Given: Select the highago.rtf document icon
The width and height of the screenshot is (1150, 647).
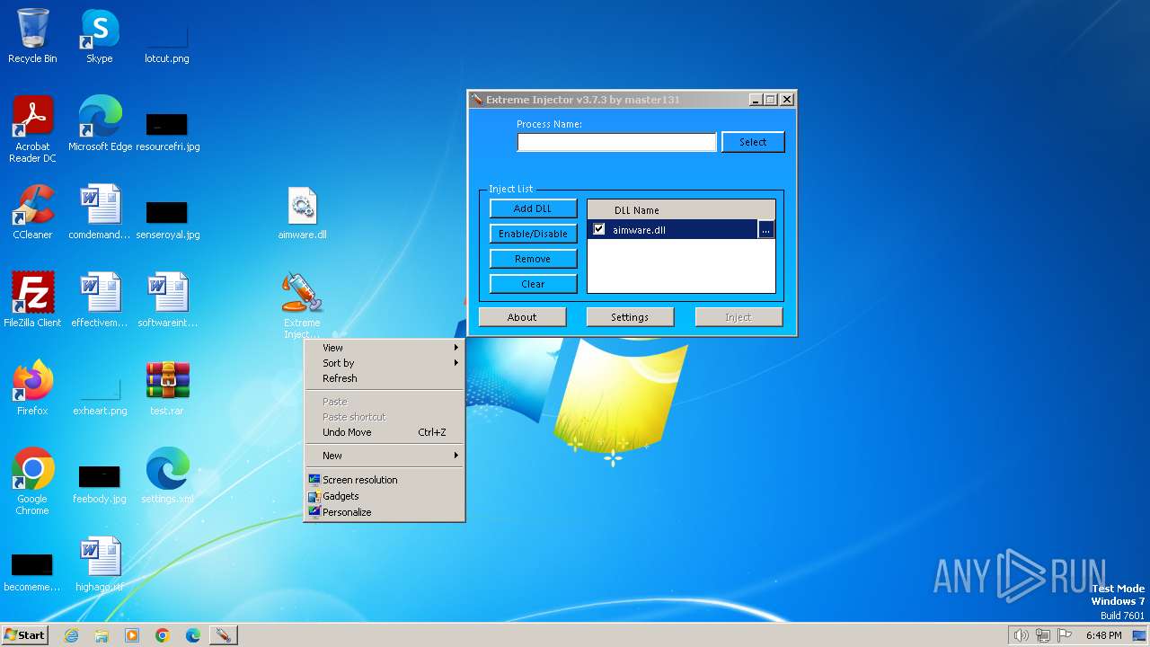Looking at the screenshot, I should pos(100,564).
